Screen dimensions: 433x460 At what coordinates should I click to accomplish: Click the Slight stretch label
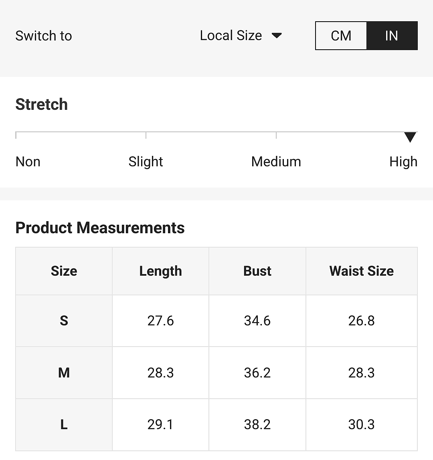(146, 161)
